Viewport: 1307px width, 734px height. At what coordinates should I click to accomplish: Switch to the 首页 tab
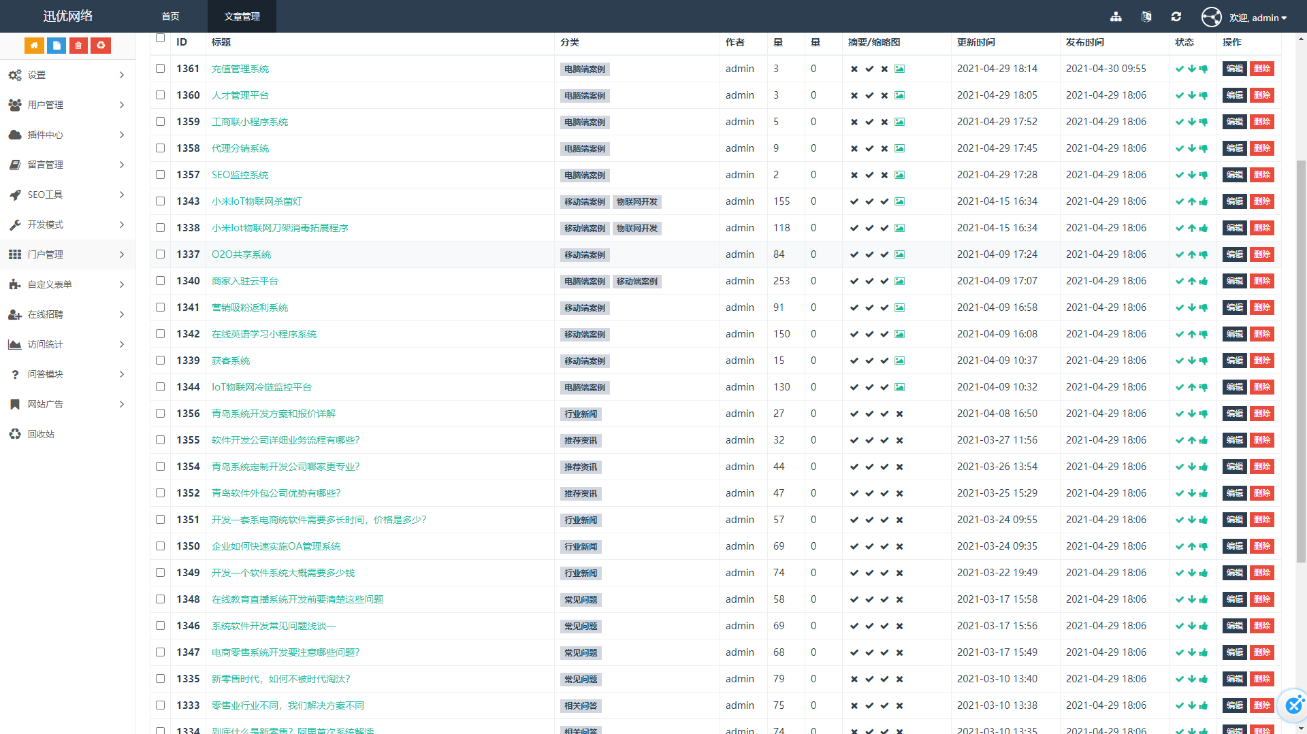tap(170, 16)
